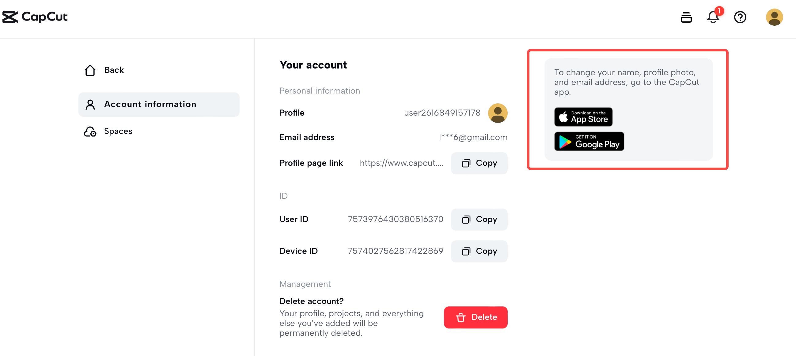Open the help question mark

tap(740, 17)
